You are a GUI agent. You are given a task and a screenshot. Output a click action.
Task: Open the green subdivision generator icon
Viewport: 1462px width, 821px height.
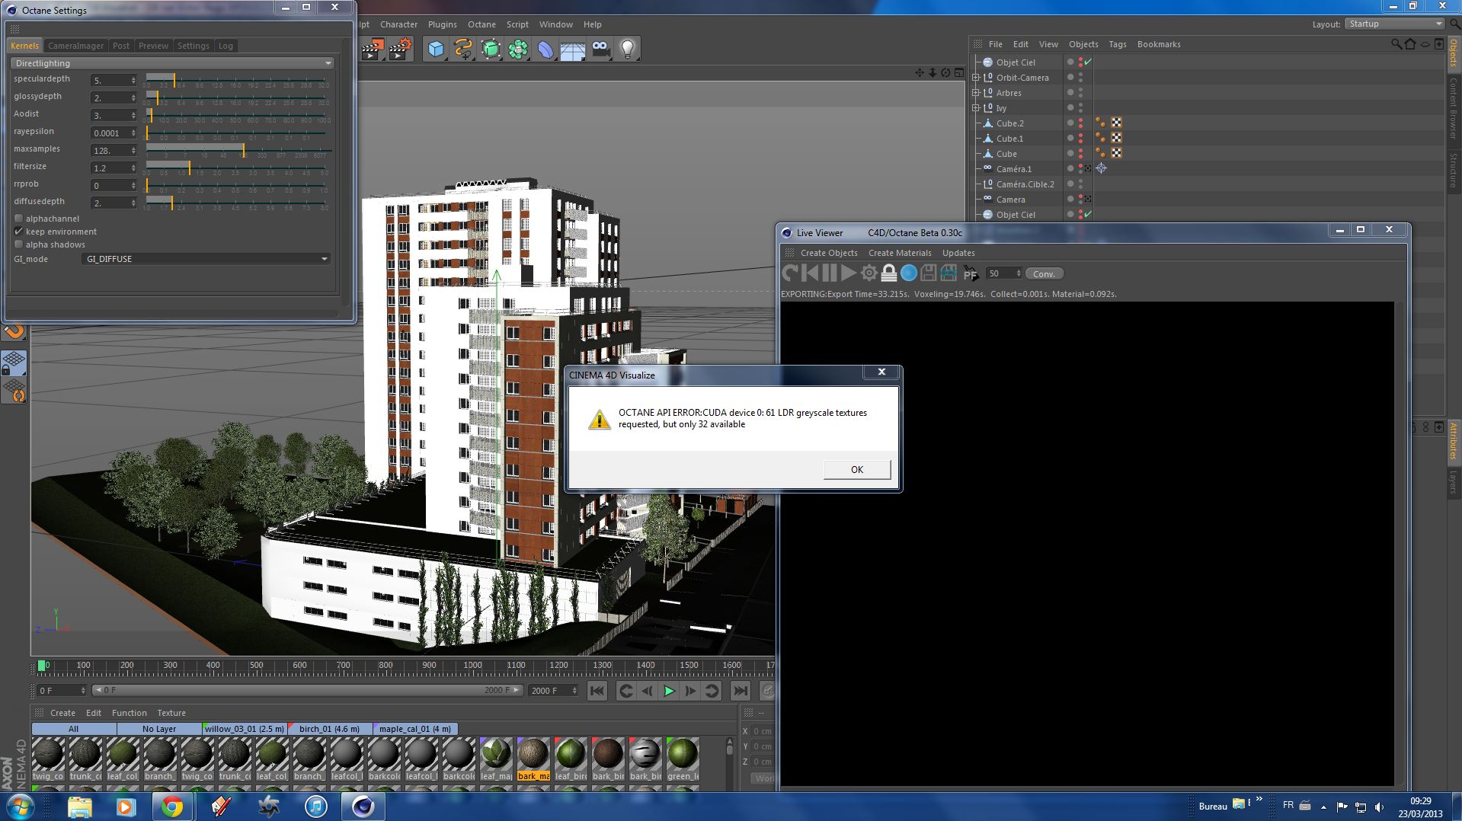(491, 50)
